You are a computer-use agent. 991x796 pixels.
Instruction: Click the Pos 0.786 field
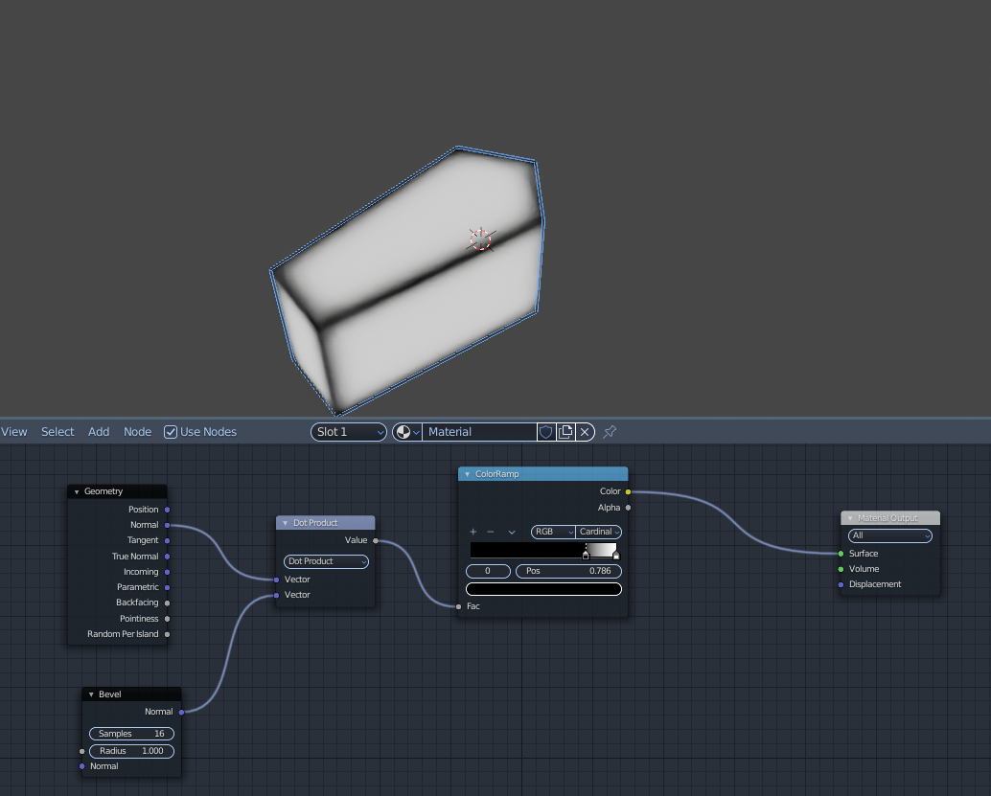[x=568, y=571]
